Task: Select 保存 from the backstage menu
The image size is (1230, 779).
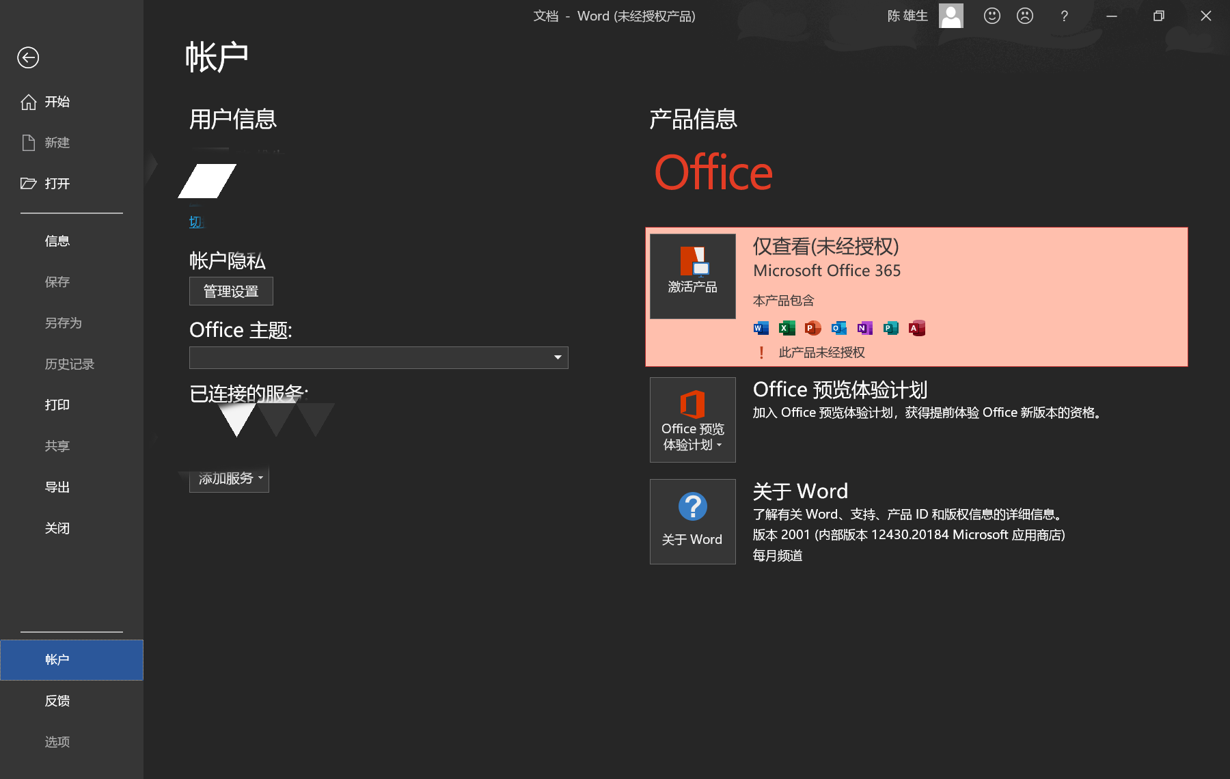Action: (72, 282)
